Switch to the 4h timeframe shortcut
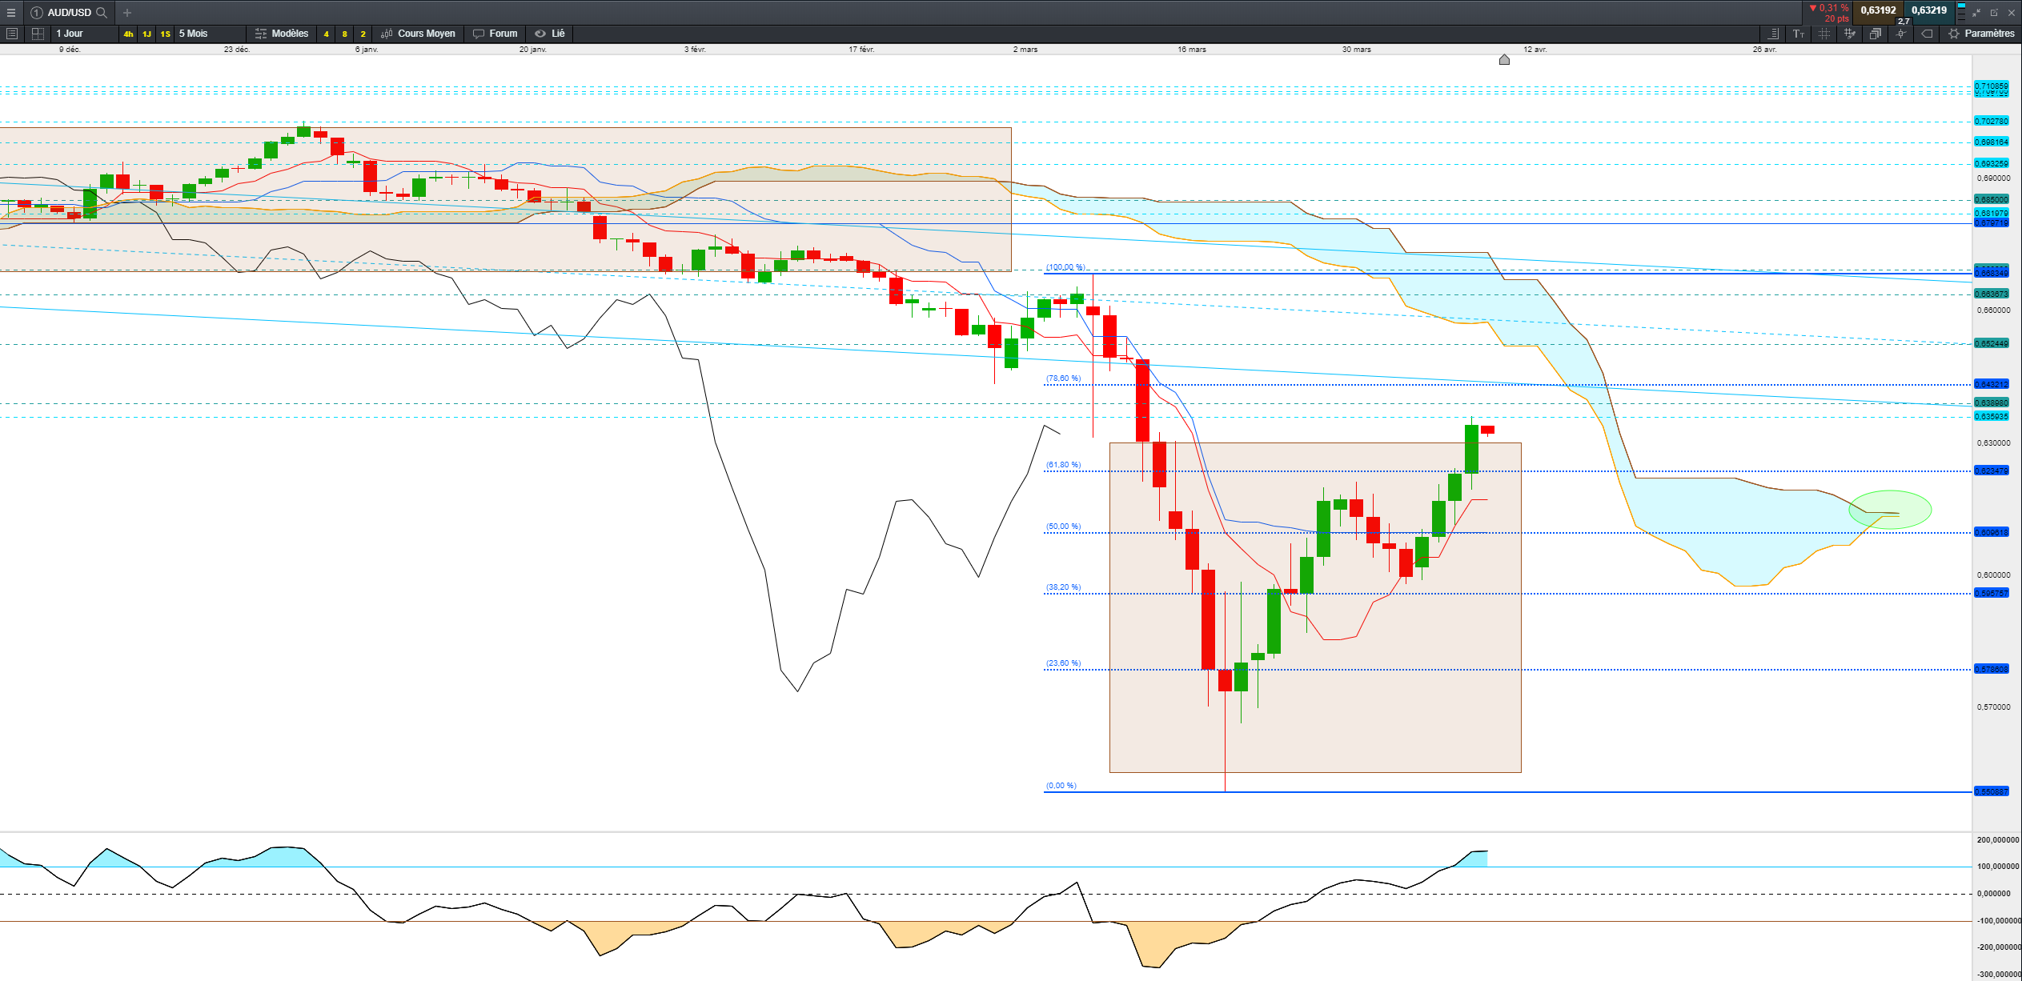 (128, 34)
